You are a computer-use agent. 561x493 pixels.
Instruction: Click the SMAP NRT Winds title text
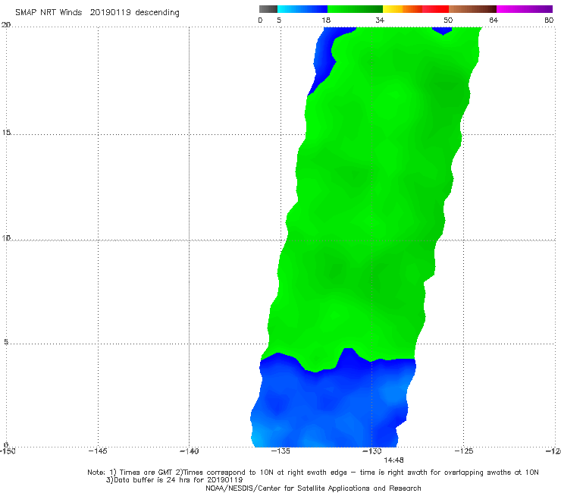click(97, 13)
